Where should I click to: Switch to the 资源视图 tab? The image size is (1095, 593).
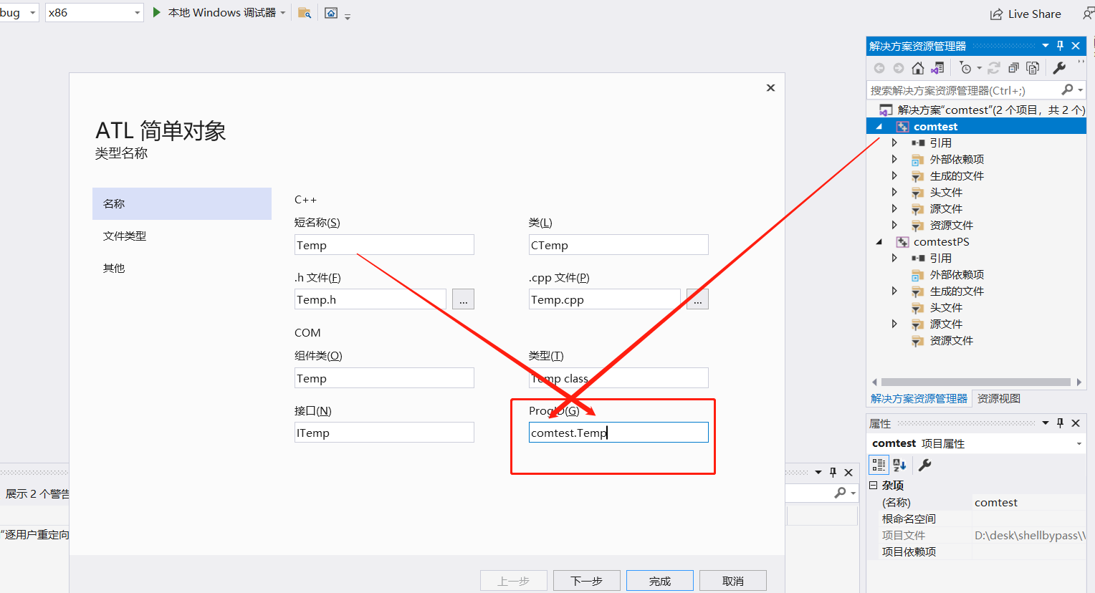(x=998, y=398)
